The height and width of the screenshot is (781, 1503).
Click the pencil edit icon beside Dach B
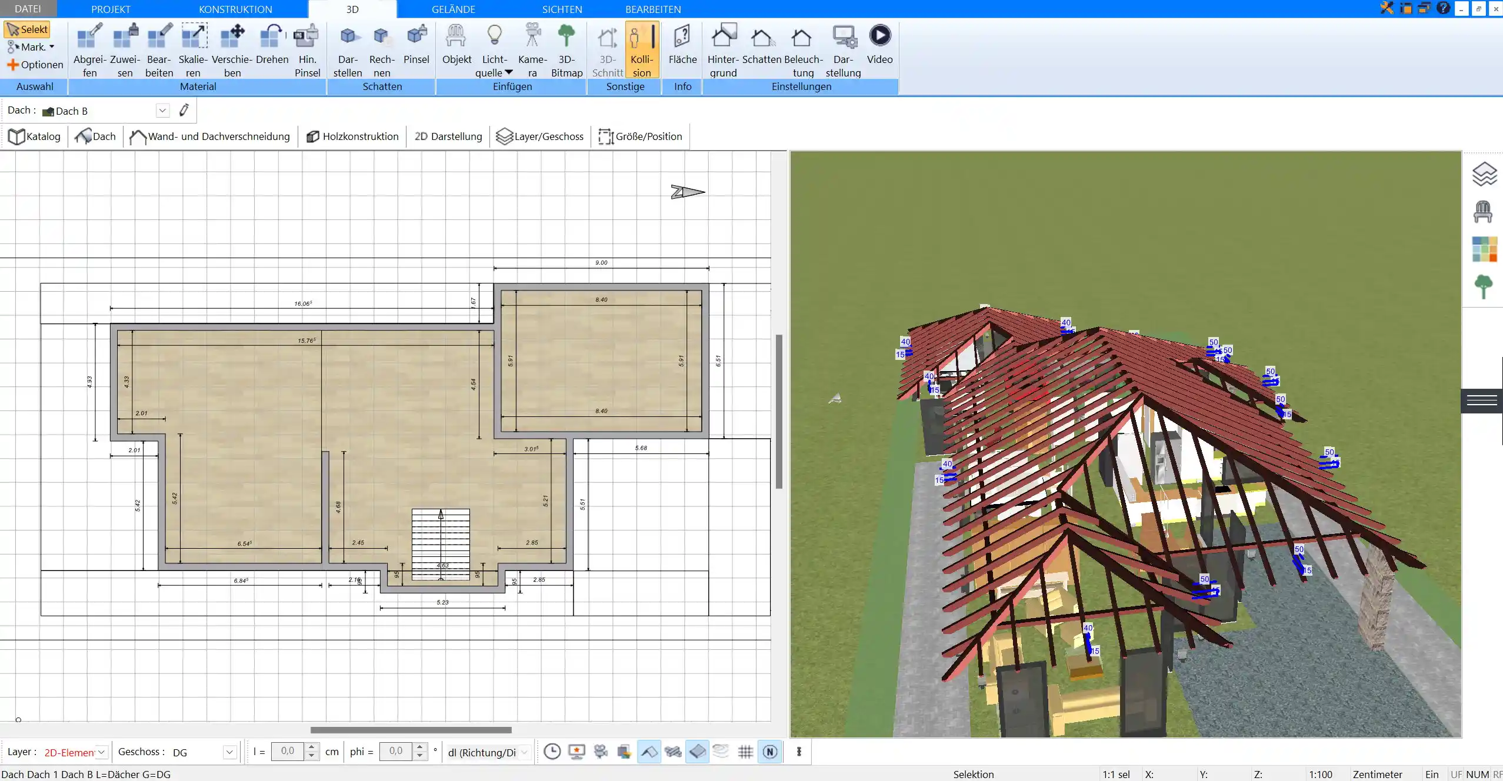pyautogui.click(x=184, y=110)
